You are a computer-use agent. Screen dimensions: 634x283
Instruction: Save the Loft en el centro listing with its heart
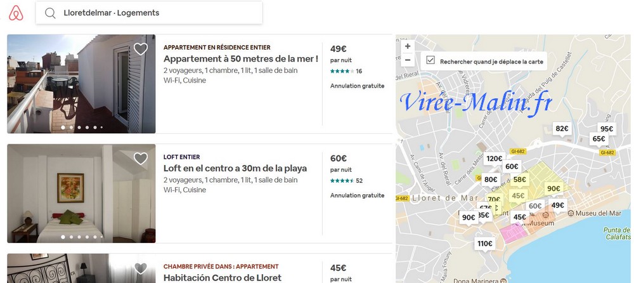coord(141,158)
